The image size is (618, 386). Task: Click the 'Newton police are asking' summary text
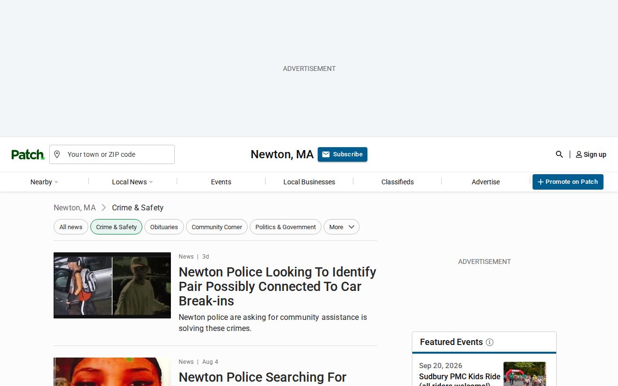pos(273,323)
